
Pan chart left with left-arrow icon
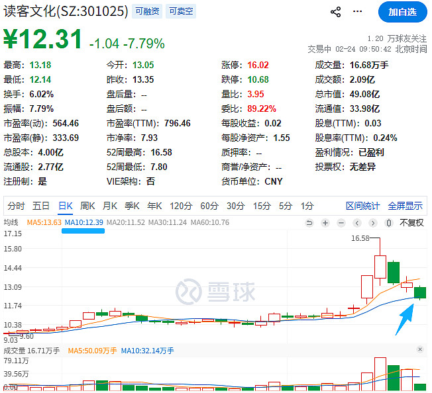pyautogui.click(x=357, y=223)
